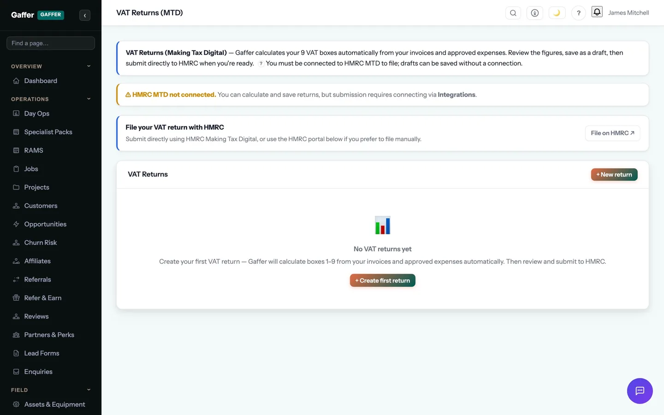Click the 'HMRC MTD not connected.' warning text
664x415 pixels.
[x=174, y=95]
